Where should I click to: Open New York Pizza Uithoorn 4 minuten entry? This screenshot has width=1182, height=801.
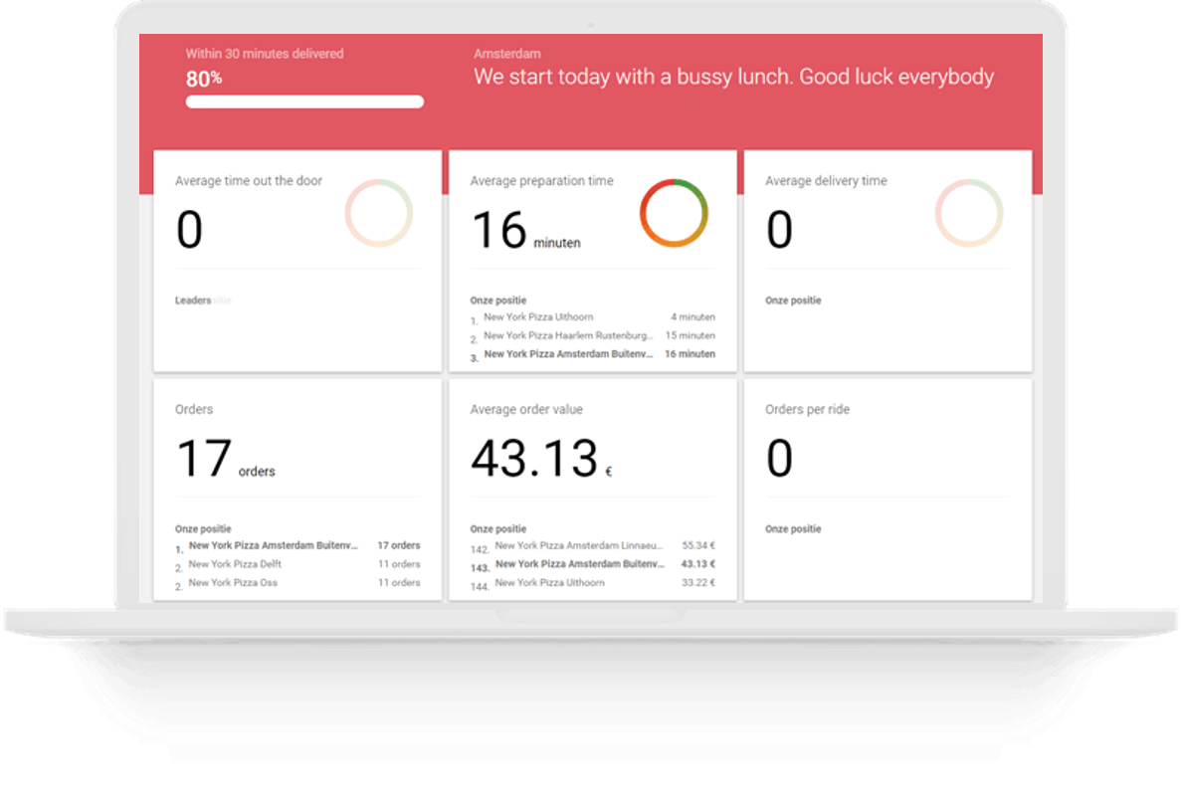click(592, 317)
